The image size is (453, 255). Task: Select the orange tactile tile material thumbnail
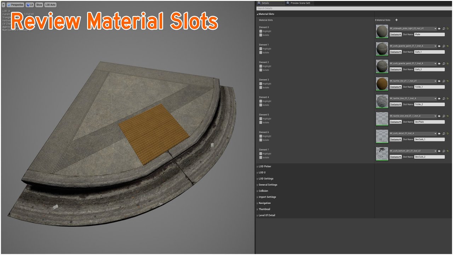pos(382,84)
